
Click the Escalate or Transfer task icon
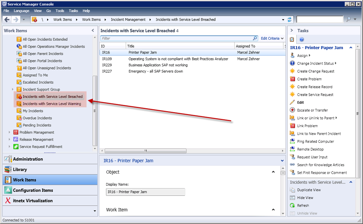292,110
